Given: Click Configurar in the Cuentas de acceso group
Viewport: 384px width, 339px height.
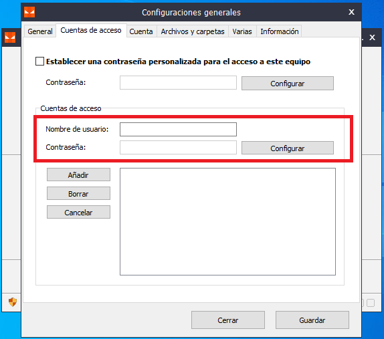Looking at the screenshot, I should (x=288, y=148).
